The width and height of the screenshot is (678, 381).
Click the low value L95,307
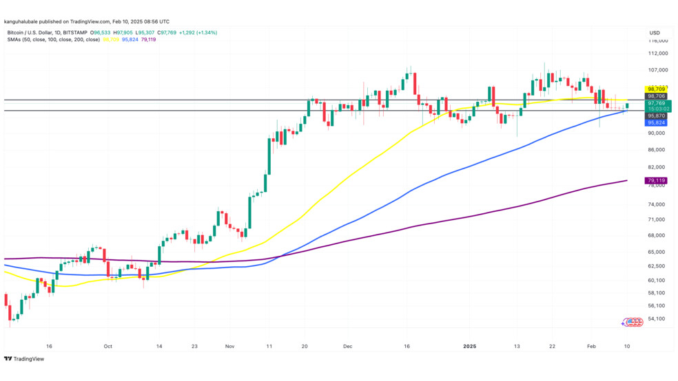(145, 33)
